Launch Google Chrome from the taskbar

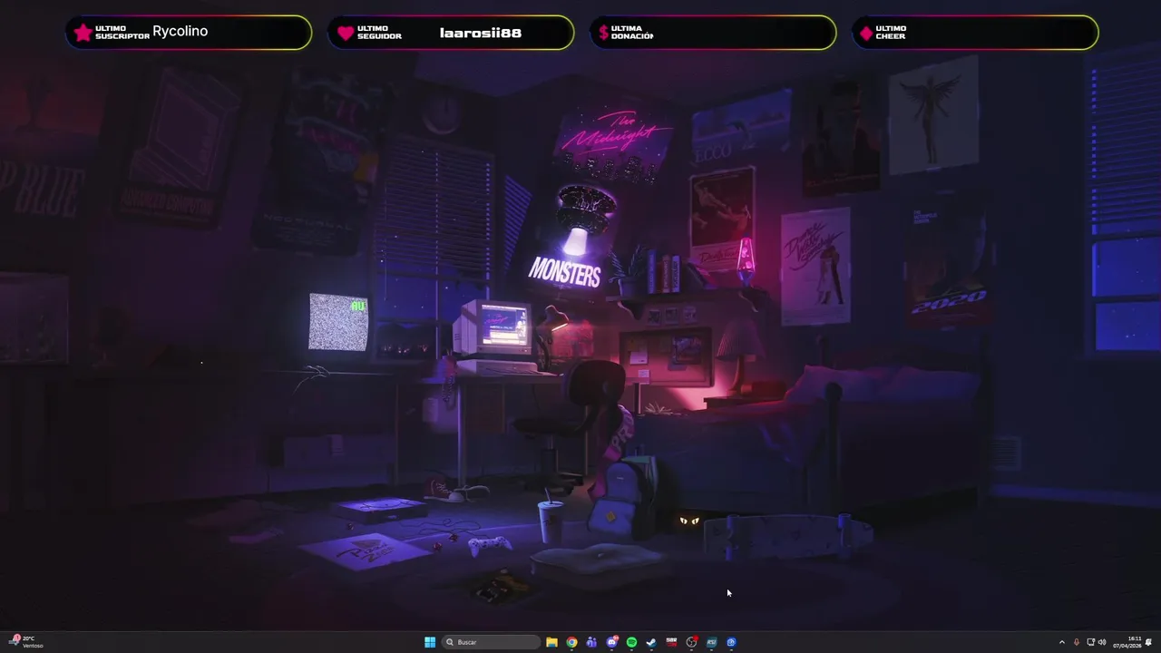571,642
